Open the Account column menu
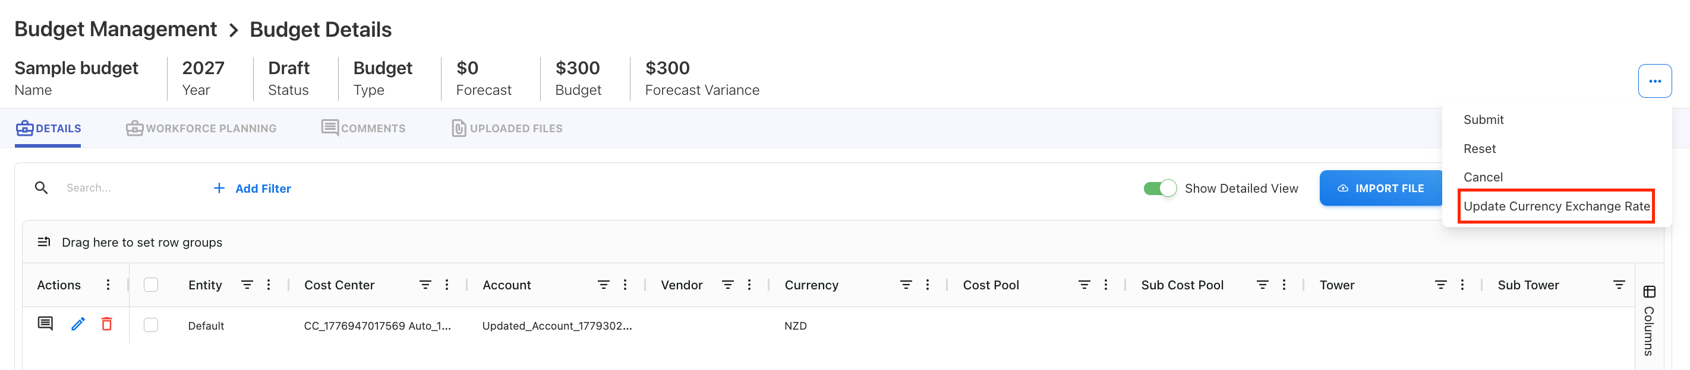 click(625, 285)
